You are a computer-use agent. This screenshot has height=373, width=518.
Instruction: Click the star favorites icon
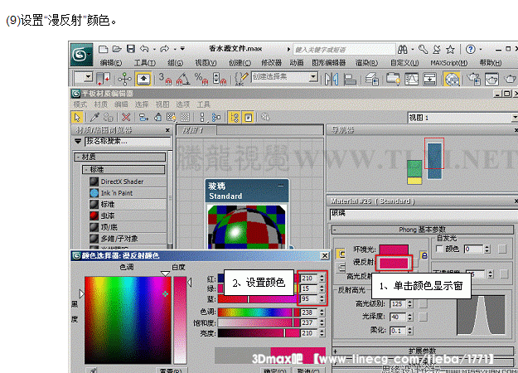click(450, 50)
